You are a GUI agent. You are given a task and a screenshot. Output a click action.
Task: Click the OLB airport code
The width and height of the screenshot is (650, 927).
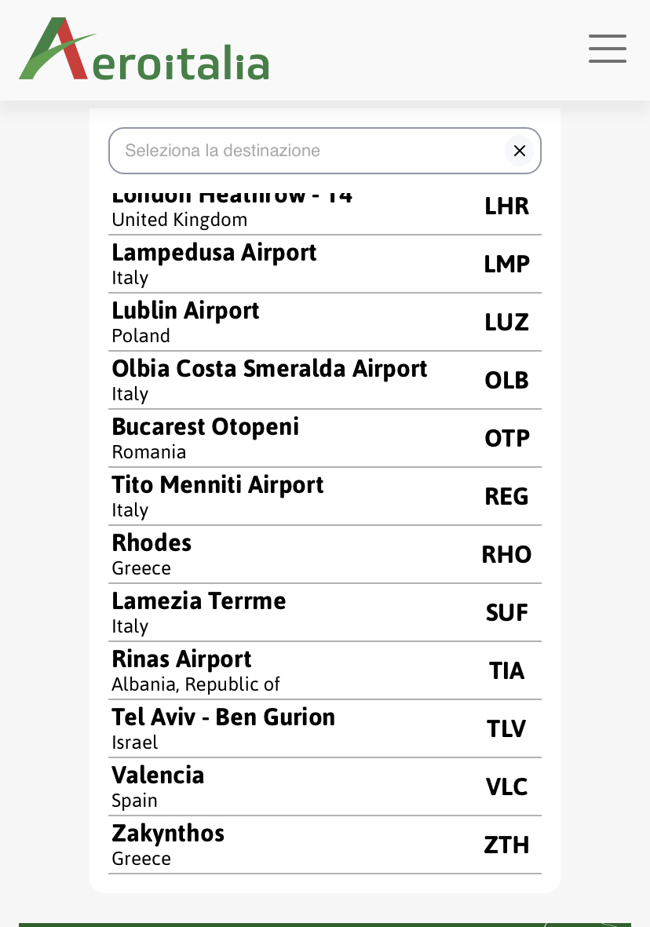[x=506, y=381]
